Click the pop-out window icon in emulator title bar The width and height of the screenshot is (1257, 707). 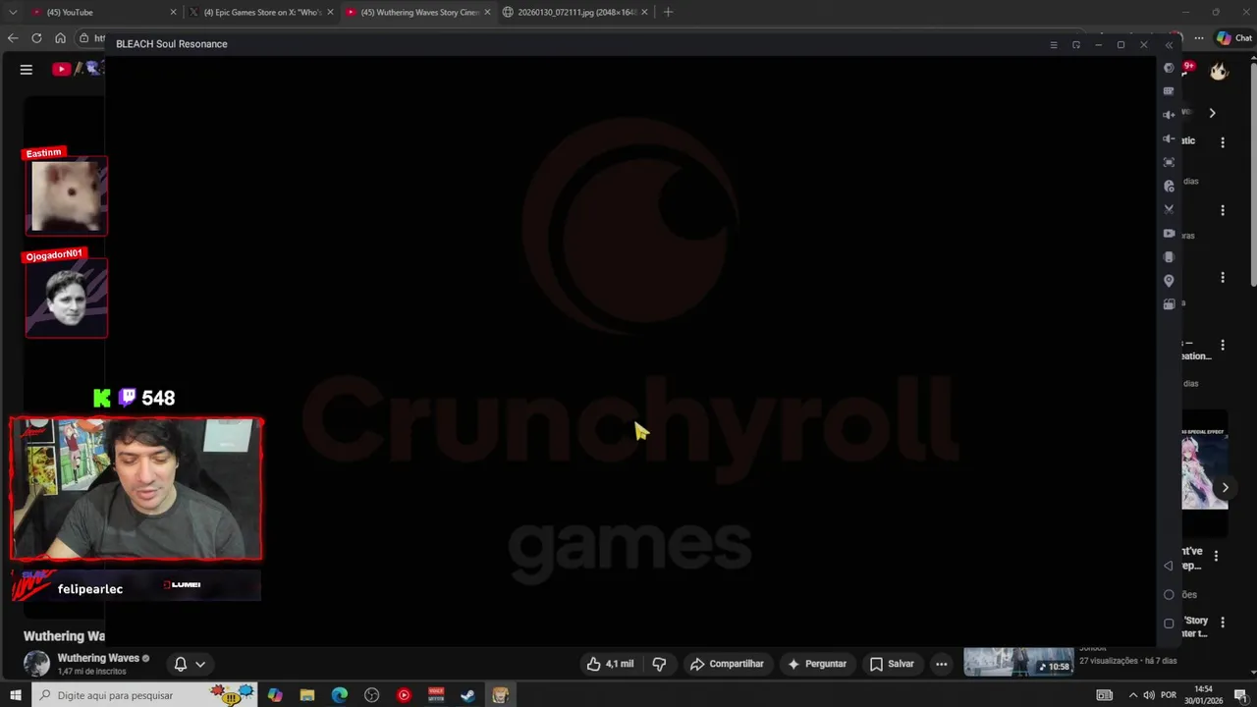(1076, 44)
